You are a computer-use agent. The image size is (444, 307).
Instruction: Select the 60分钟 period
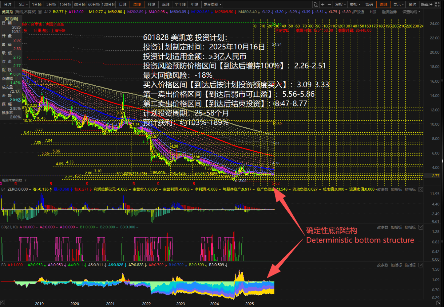pyautogui.click(x=94, y=4)
